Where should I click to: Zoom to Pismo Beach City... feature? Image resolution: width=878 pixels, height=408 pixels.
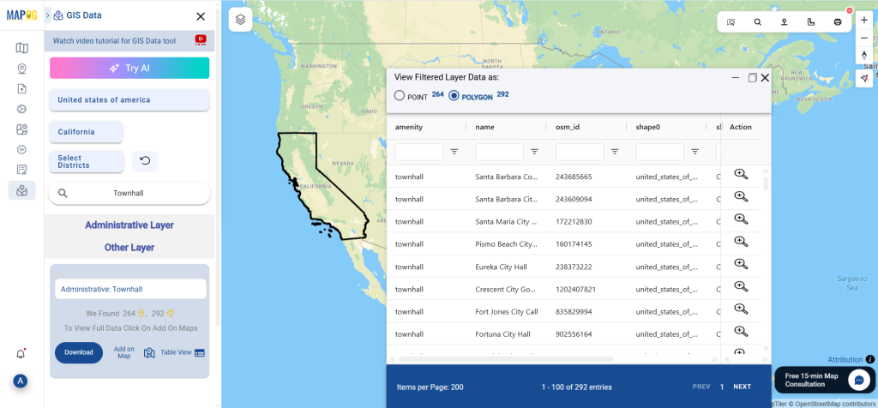click(741, 242)
